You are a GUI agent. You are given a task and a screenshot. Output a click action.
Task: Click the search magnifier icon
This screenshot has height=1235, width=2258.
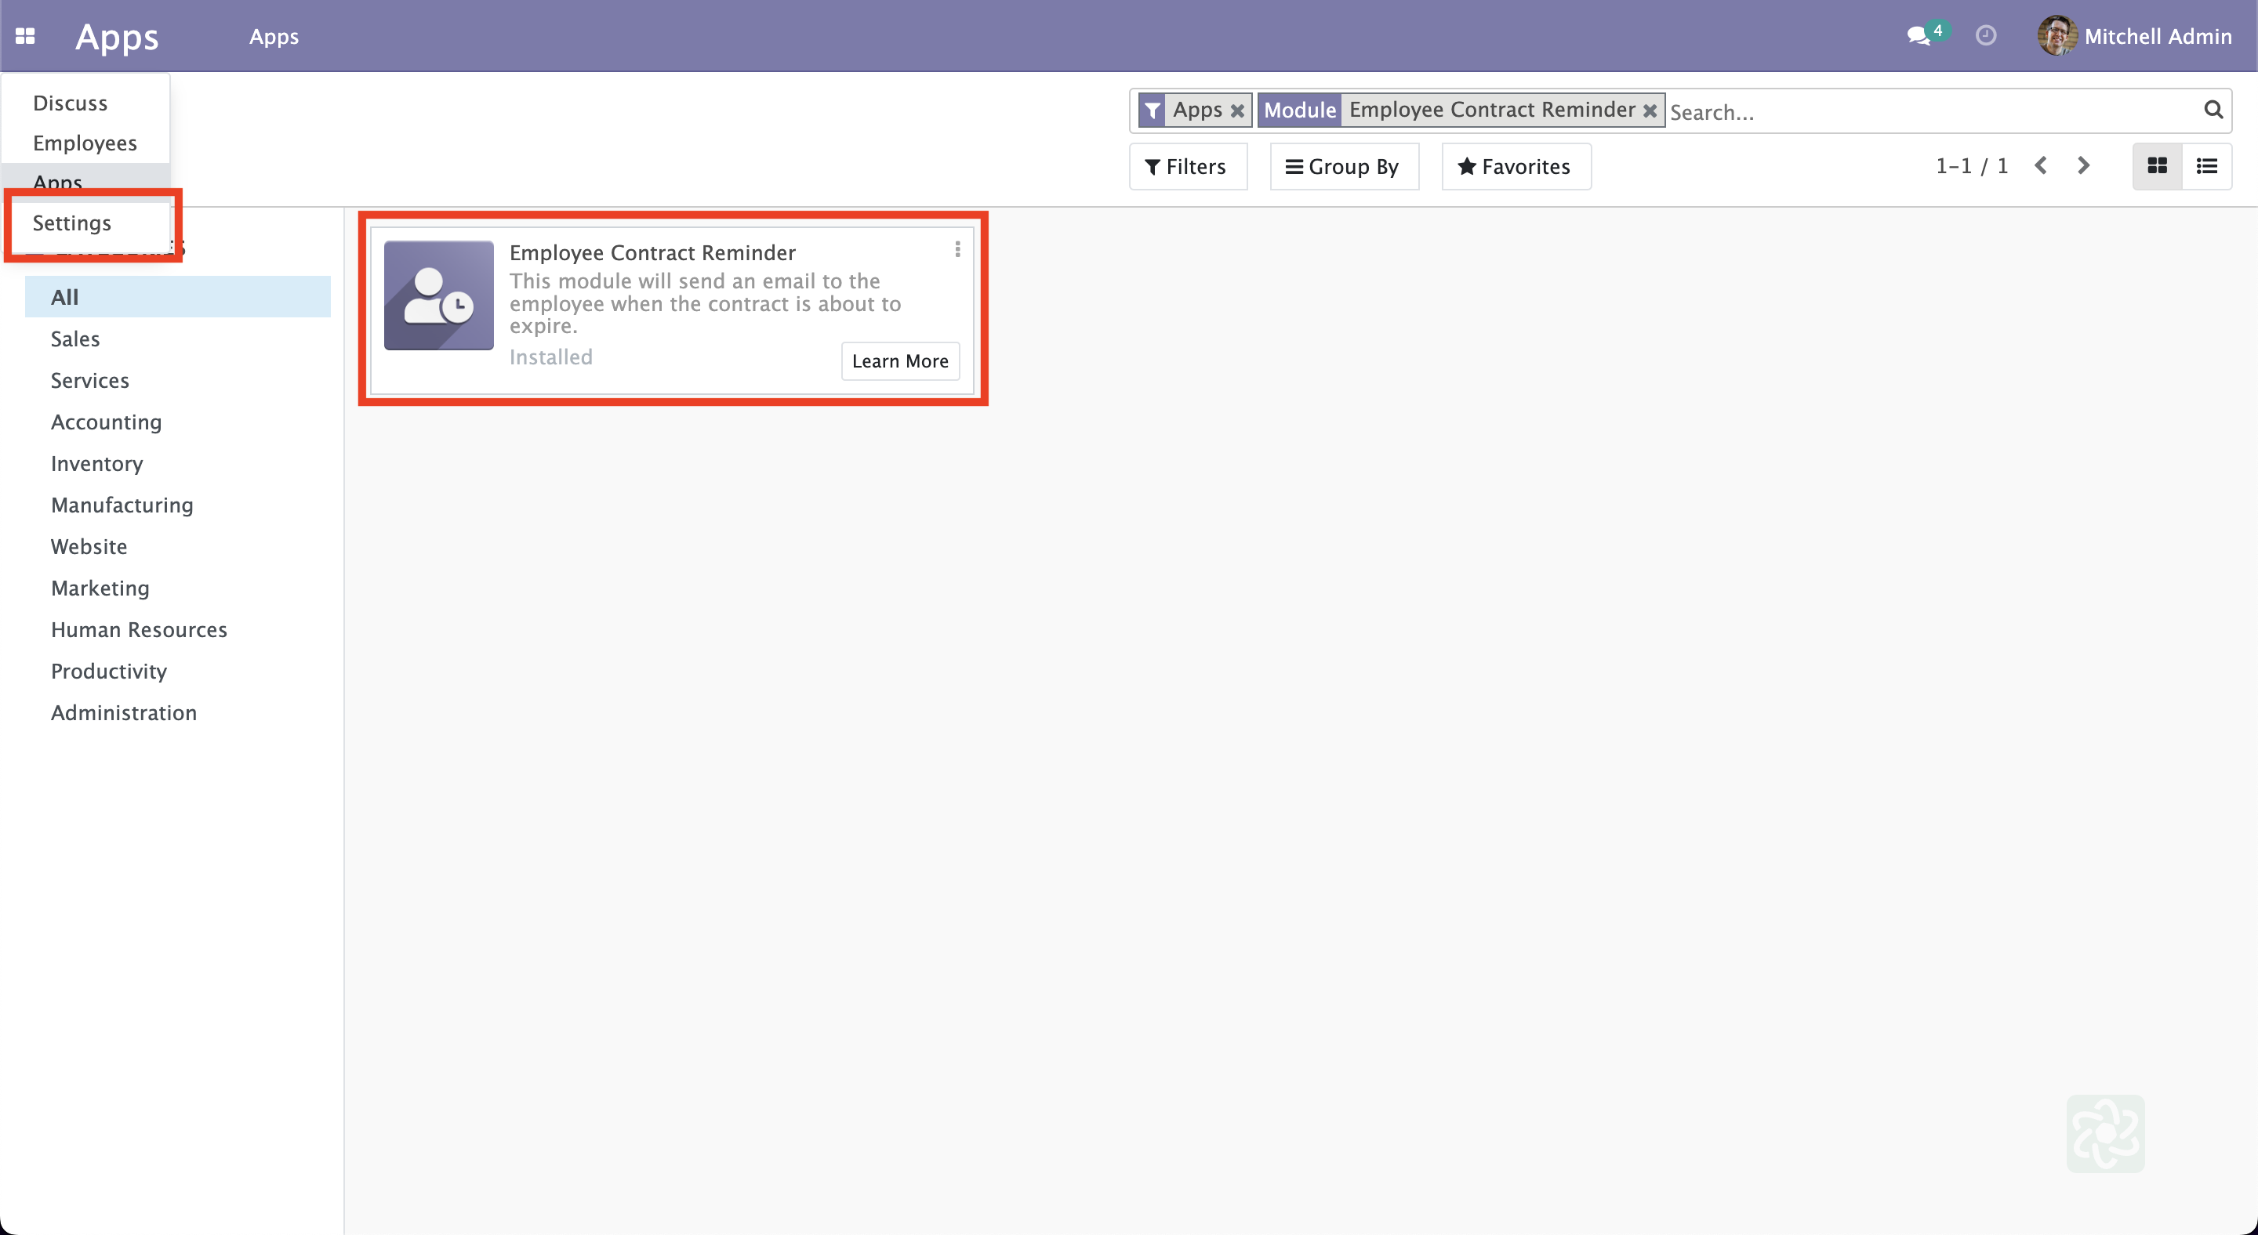[x=2213, y=110]
